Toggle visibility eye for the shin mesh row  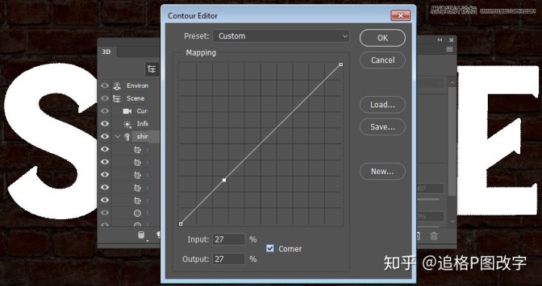pyautogui.click(x=105, y=137)
